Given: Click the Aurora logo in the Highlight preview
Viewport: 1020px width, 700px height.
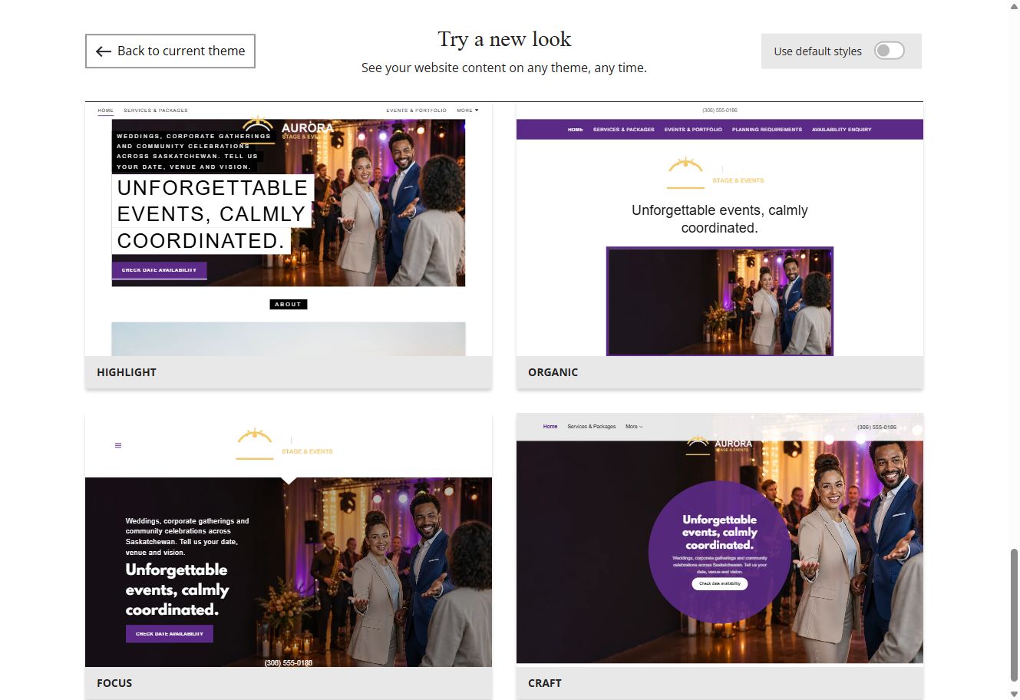Looking at the screenshot, I should point(289,128).
